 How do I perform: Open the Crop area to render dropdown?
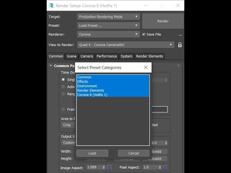point(68,125)
